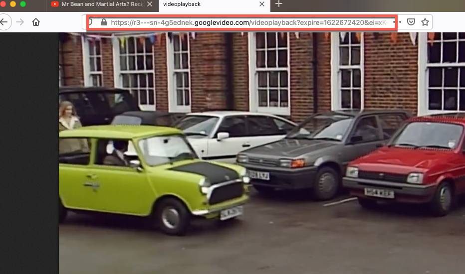Open a new tab with plus button

[x=279, y=4]
